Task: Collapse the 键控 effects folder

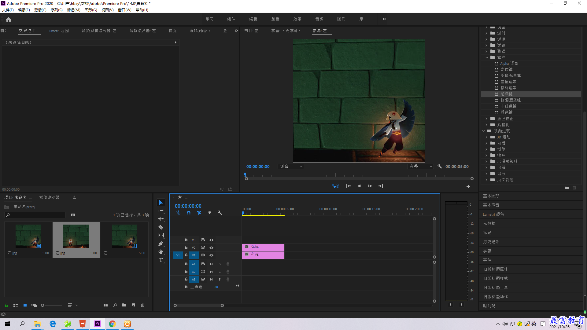Action: click(487, 57)
